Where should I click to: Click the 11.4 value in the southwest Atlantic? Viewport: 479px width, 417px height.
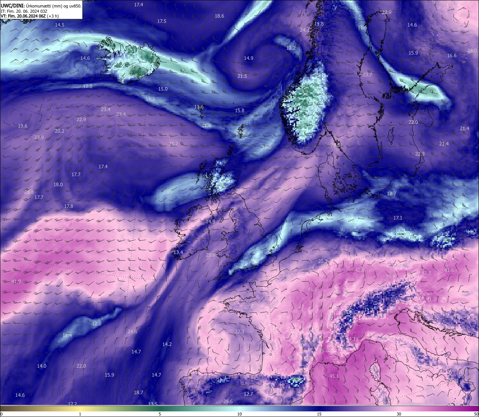(67, 335)
